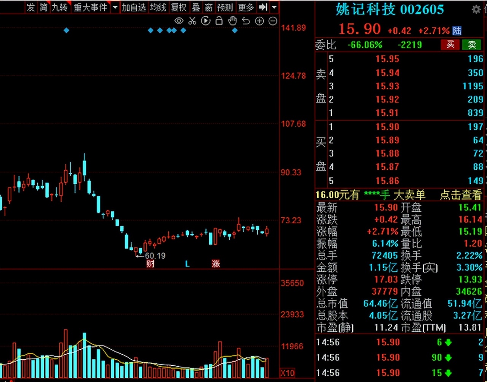Click sell level 3 volume 1195

pos(473,86)
